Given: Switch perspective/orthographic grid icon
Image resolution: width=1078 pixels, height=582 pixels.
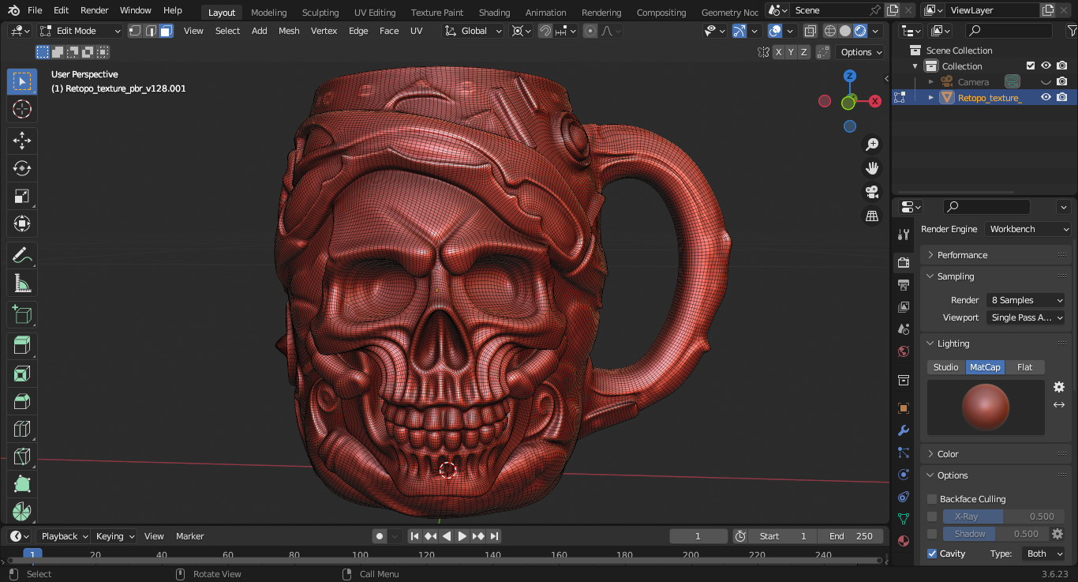Looking at the screenshot, I should point(872,216).
